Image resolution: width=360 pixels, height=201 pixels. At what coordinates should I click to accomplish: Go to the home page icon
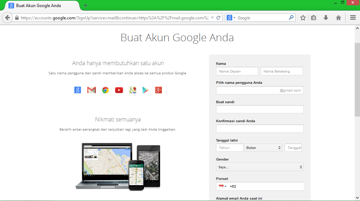click(x=339, y=18)
